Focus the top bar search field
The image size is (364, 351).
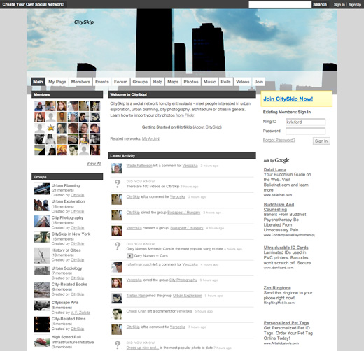(x=280, y=4)
